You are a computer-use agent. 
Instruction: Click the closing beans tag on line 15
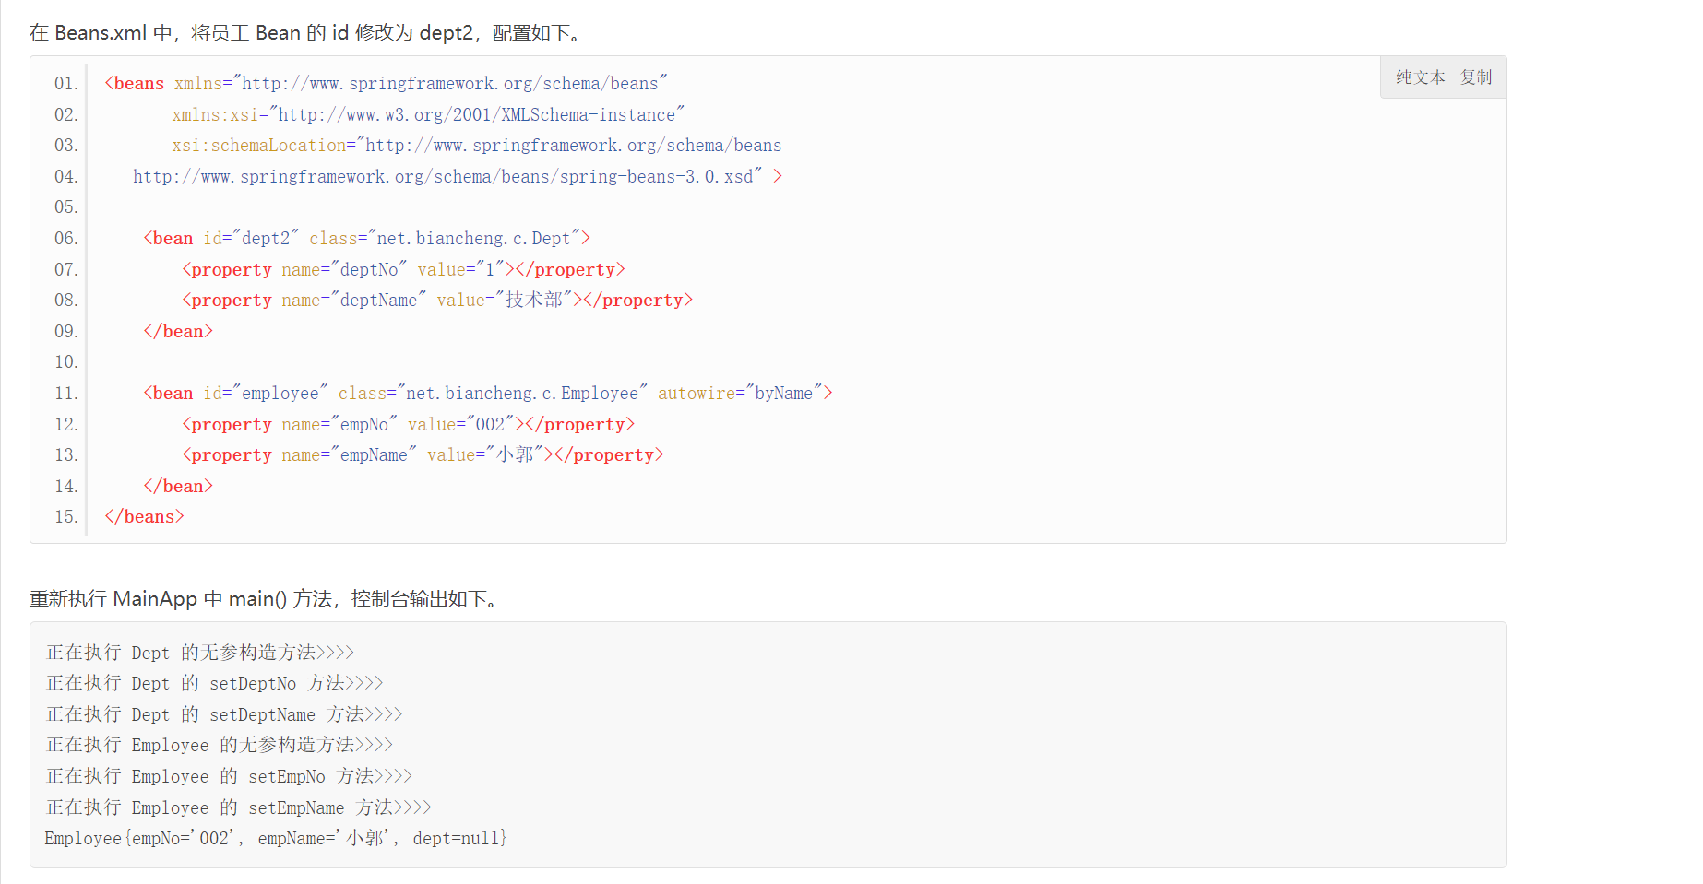coord(144,517)
